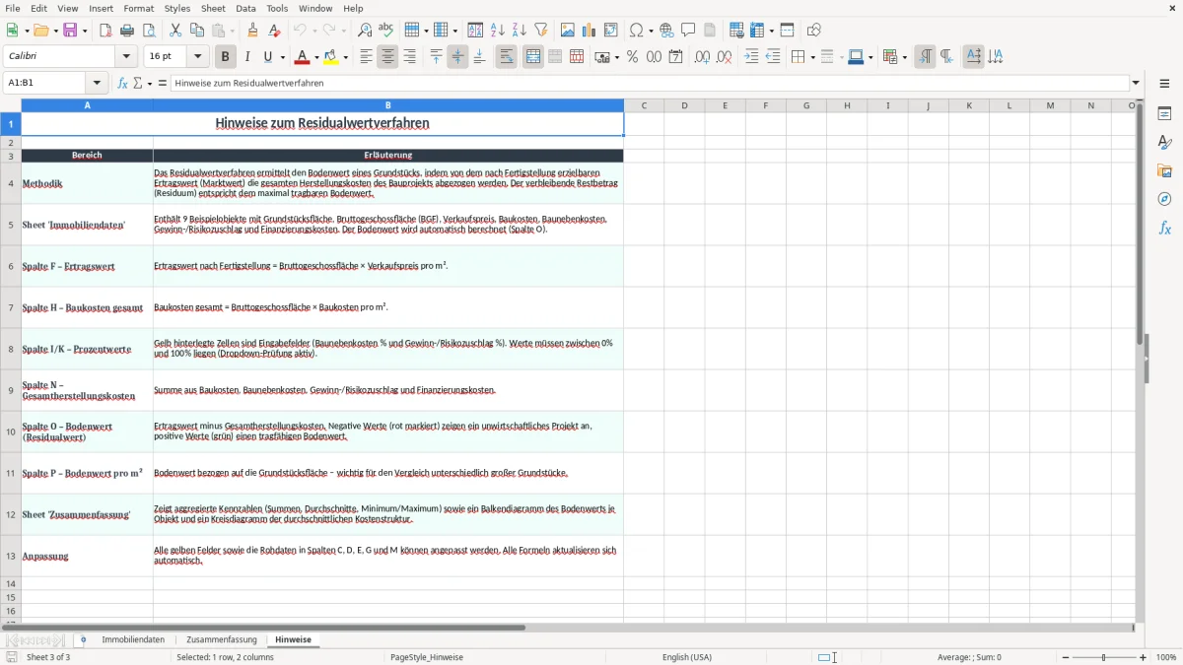Viewport: 1183px width, 665px height.
Task: Toggle Merge and Center Cells
Action: [x=533, y=57]
